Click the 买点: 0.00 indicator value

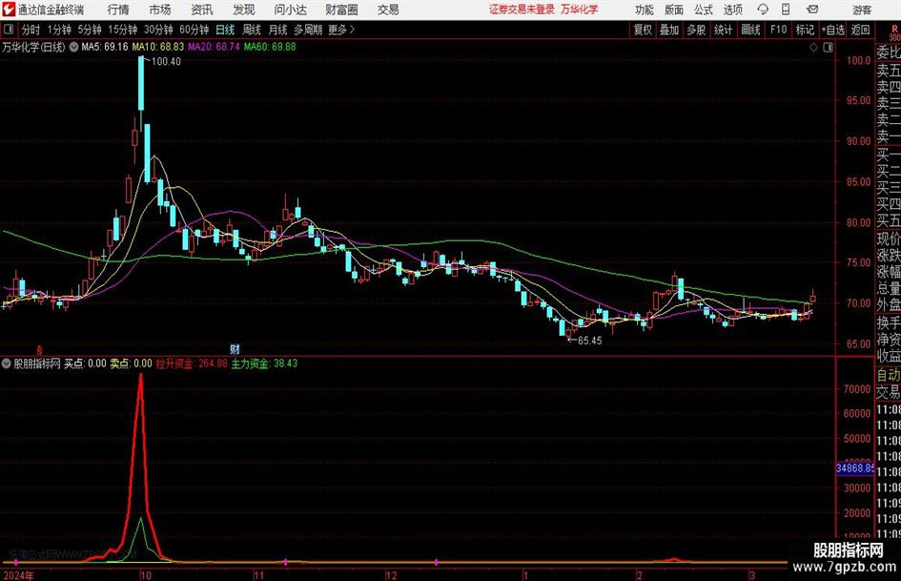pos(85,363)
